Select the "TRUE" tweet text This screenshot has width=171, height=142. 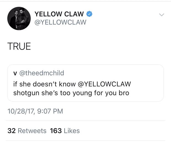[19, 46]
